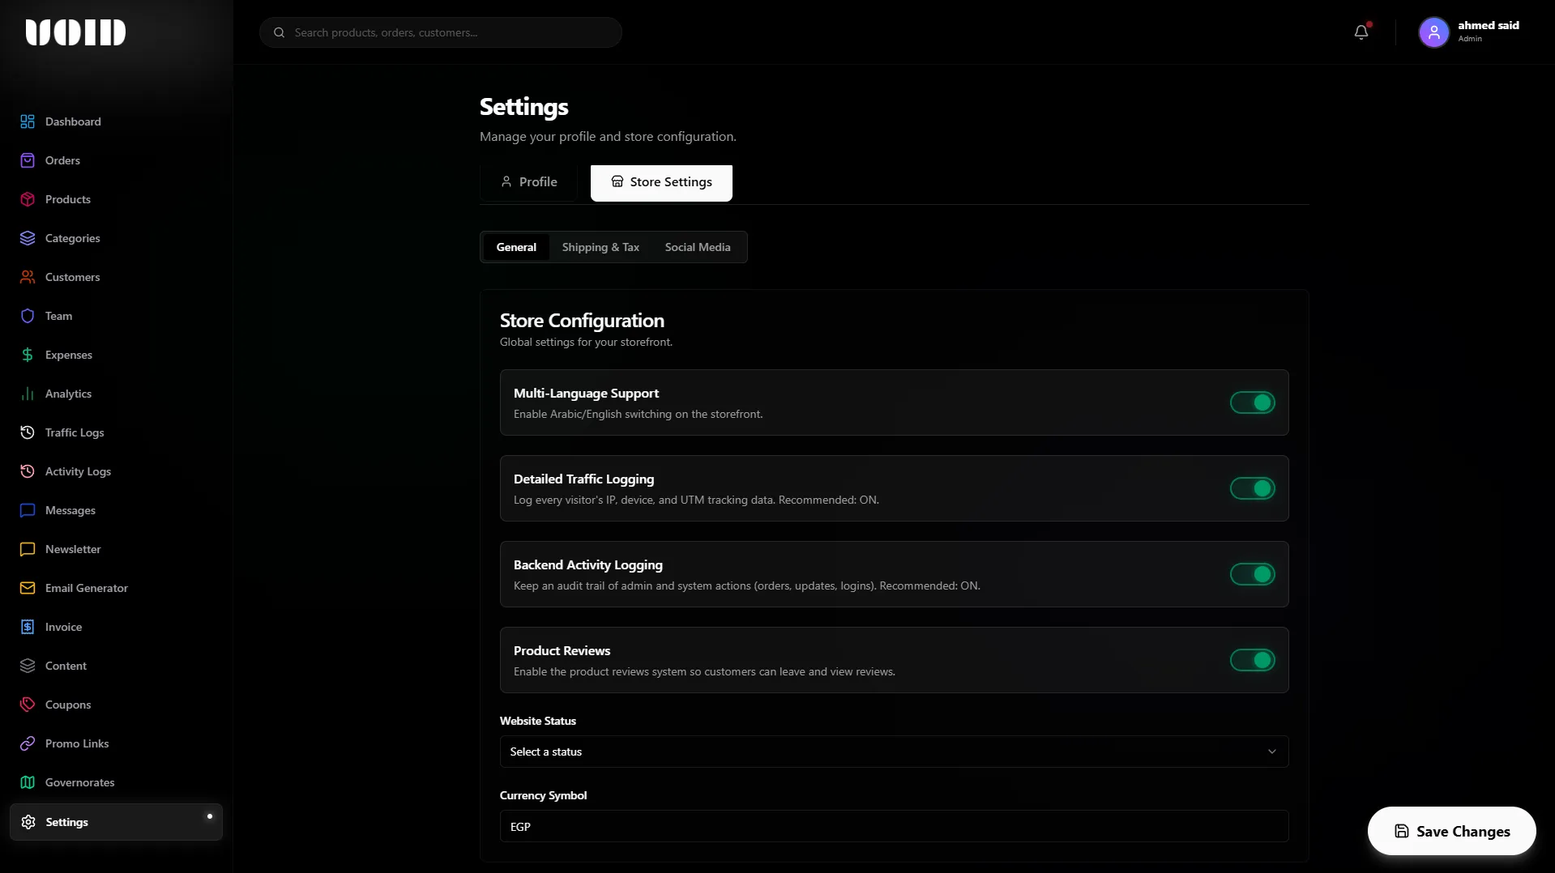Focus the search products field
Screen dimensions: 1555x873
coord(441,32)
